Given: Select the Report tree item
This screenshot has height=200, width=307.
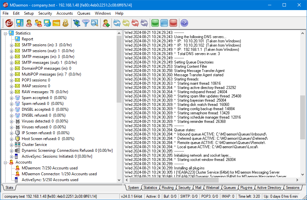Looking at the screenshot, I should 27,39.
